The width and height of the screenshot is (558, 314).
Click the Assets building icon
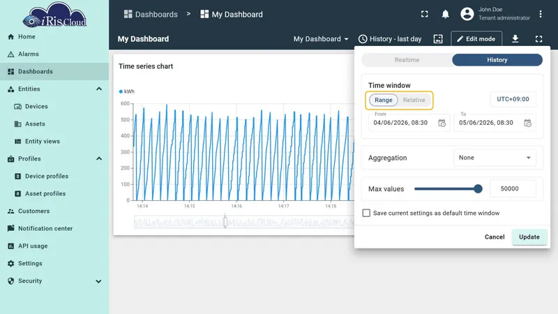(x=18, y=124)
